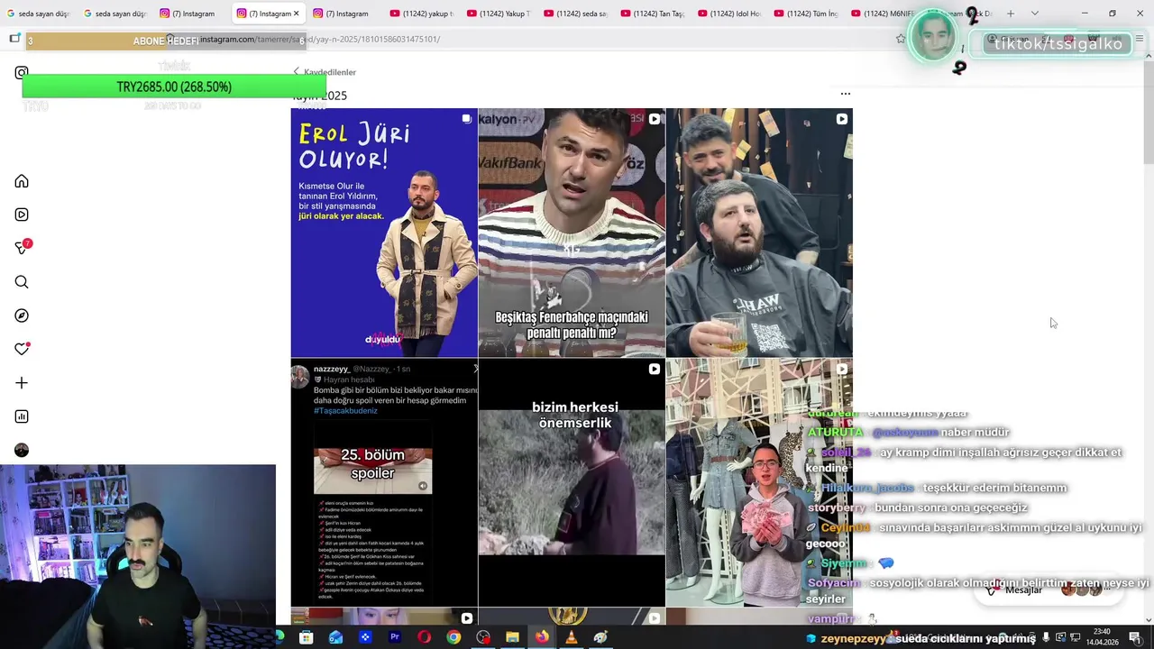1154x649 pixels.
Task: Open the Dashboard chart icon in sidebar
Action: [x=22, y=416]
